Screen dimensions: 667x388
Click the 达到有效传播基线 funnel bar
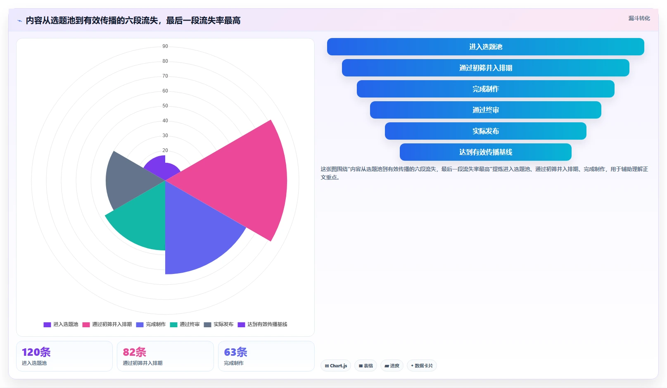[485, 152]
